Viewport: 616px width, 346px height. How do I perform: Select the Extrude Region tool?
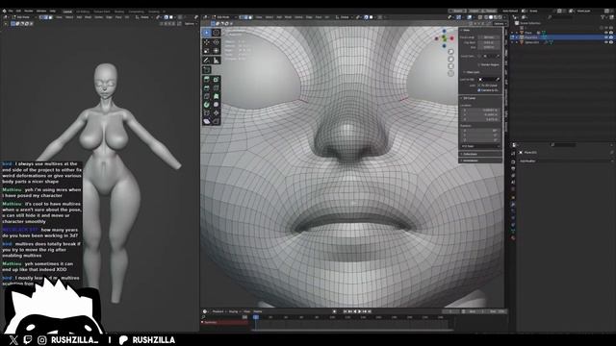(x=207, y=80)
